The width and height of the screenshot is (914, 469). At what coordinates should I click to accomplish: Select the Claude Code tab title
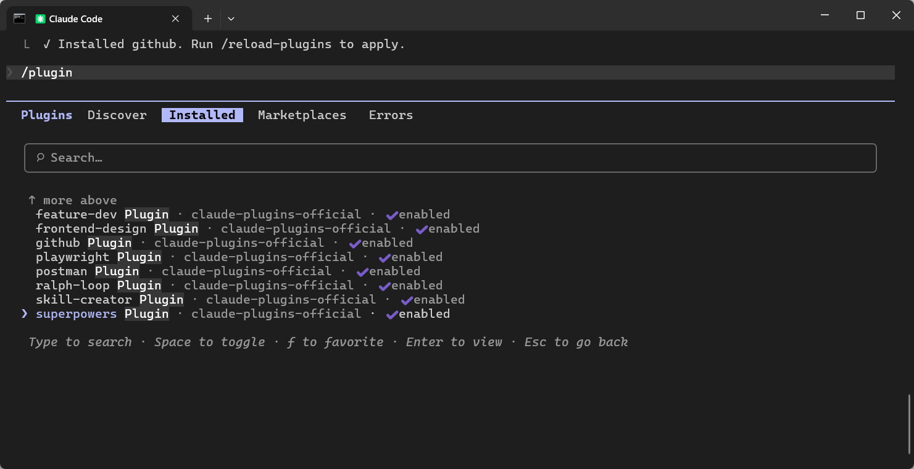76,19
